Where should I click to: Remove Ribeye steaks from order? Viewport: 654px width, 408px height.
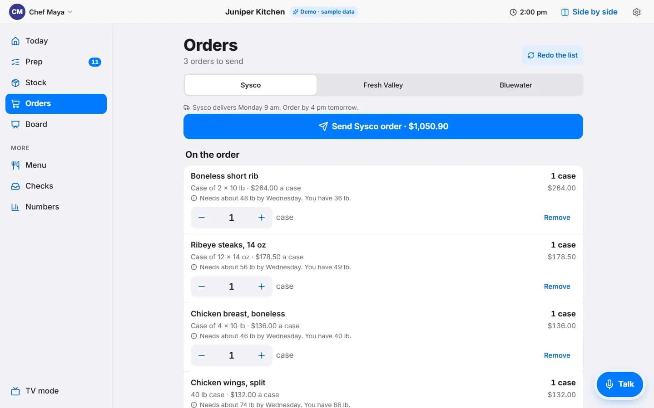[x=557, y=287]
